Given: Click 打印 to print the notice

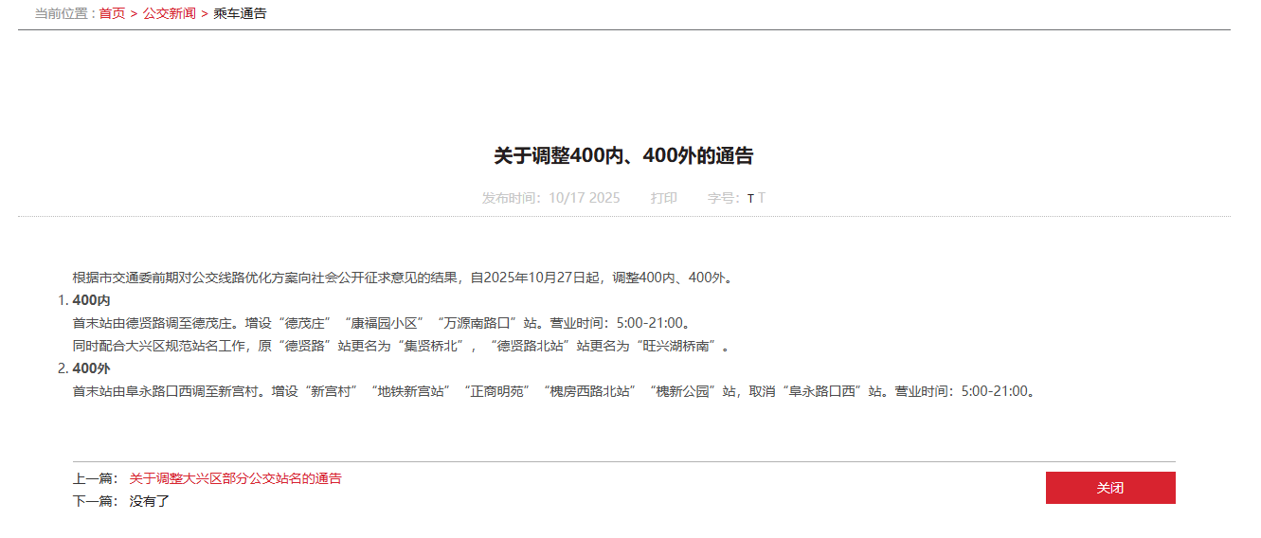Looking at the screenshot, I should coord(663,198).
